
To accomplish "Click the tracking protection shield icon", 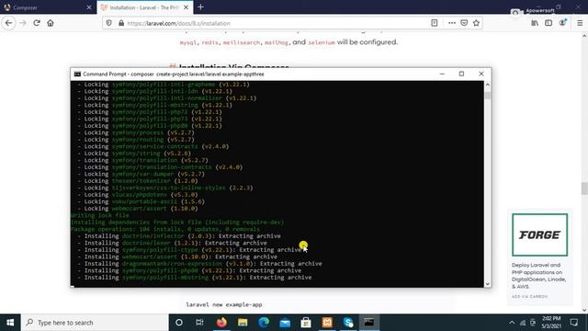I will (108, 23).
